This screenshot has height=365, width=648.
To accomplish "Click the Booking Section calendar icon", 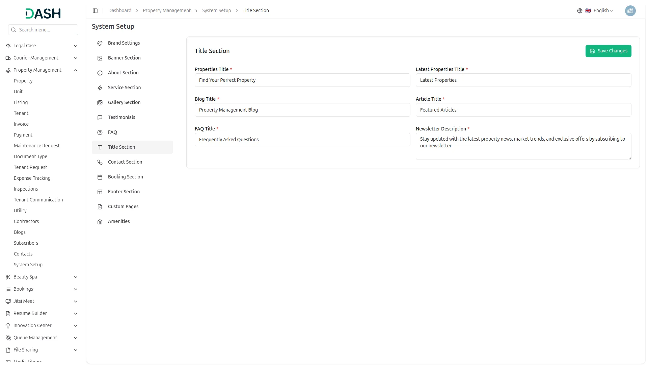I will tap(100, 177).
